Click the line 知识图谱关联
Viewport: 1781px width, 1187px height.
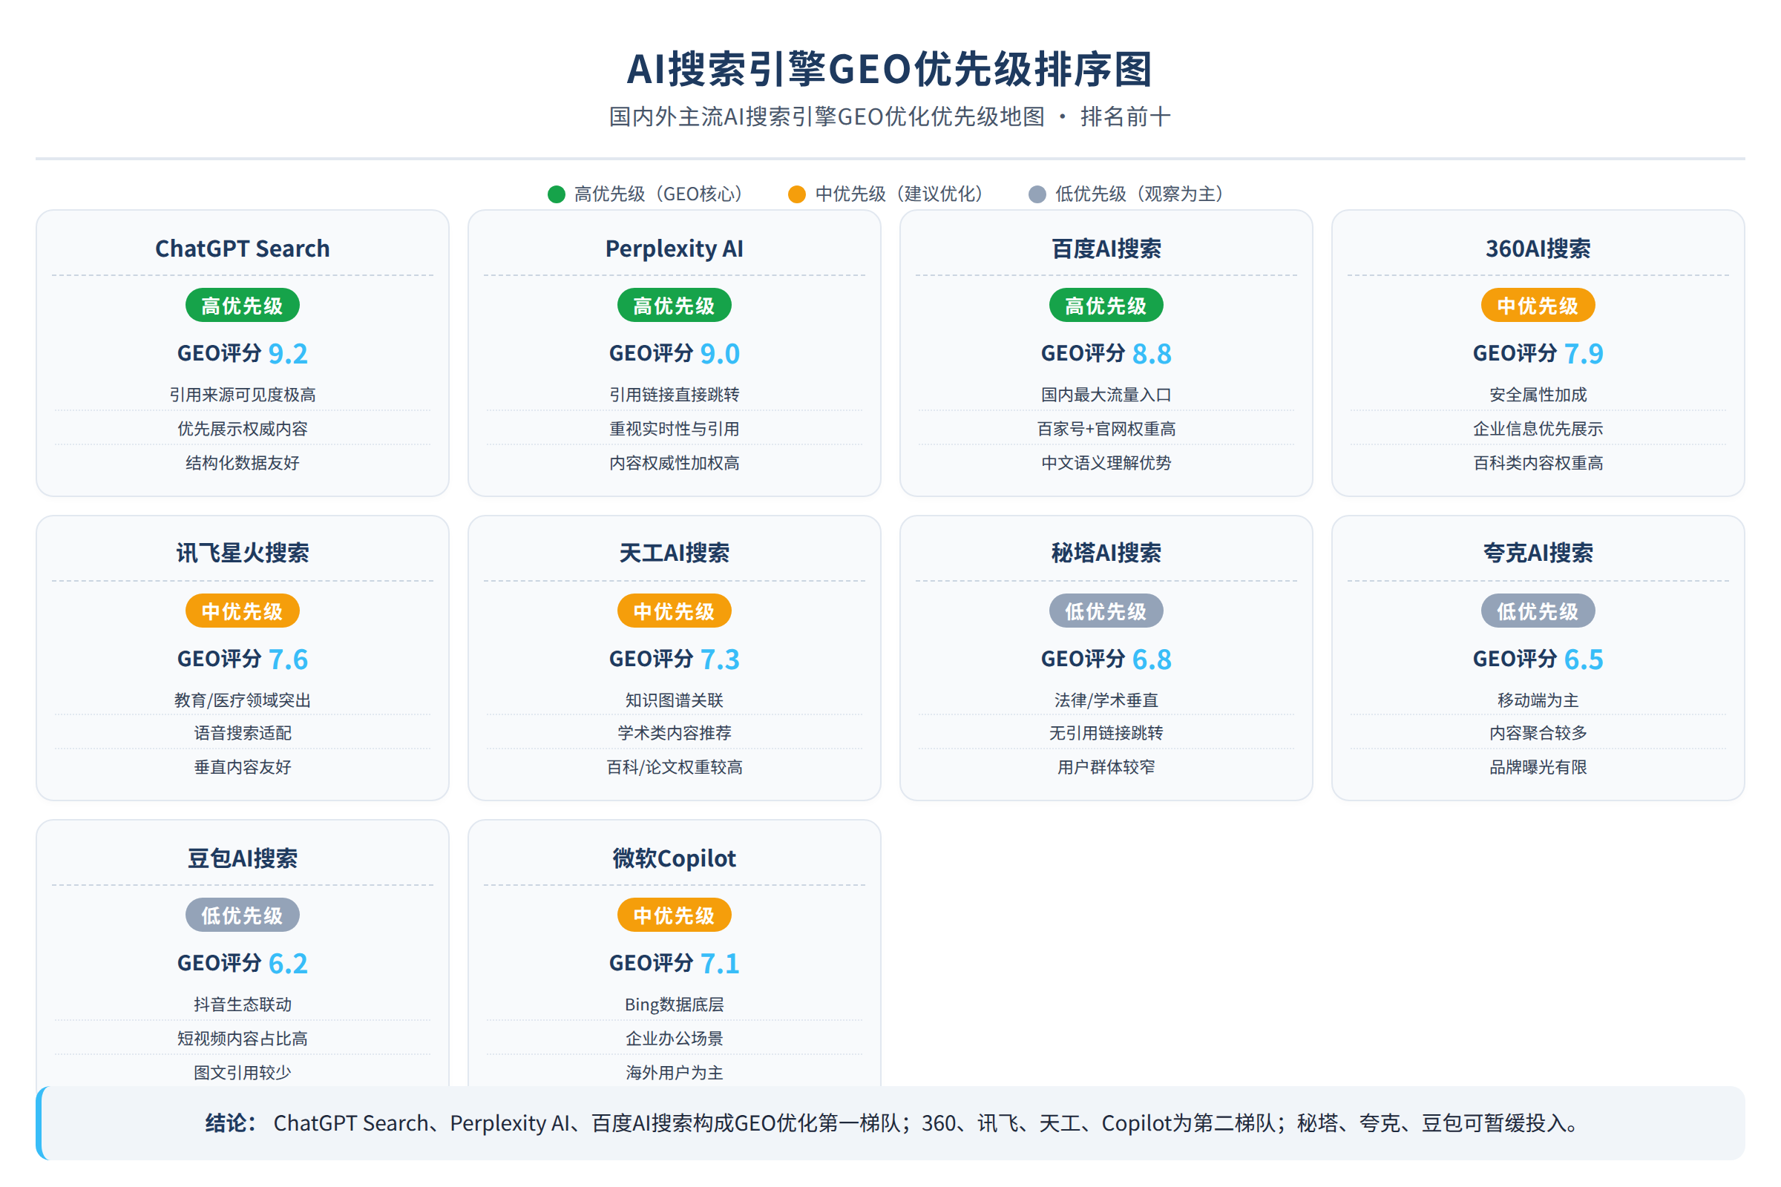click(674, 700)
